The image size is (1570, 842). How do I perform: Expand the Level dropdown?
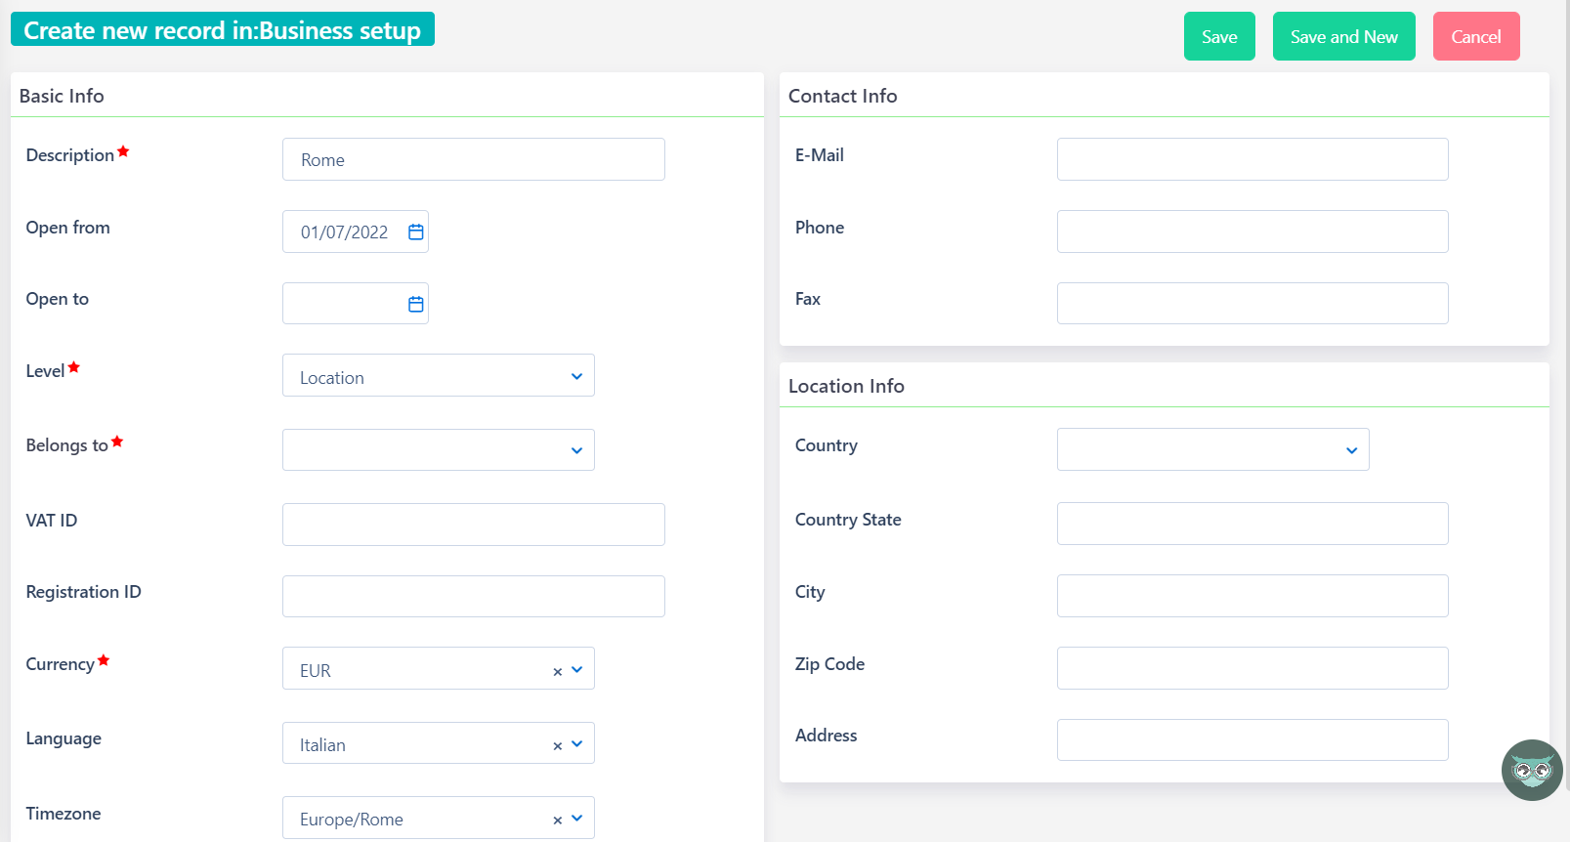tap(576, 376)
